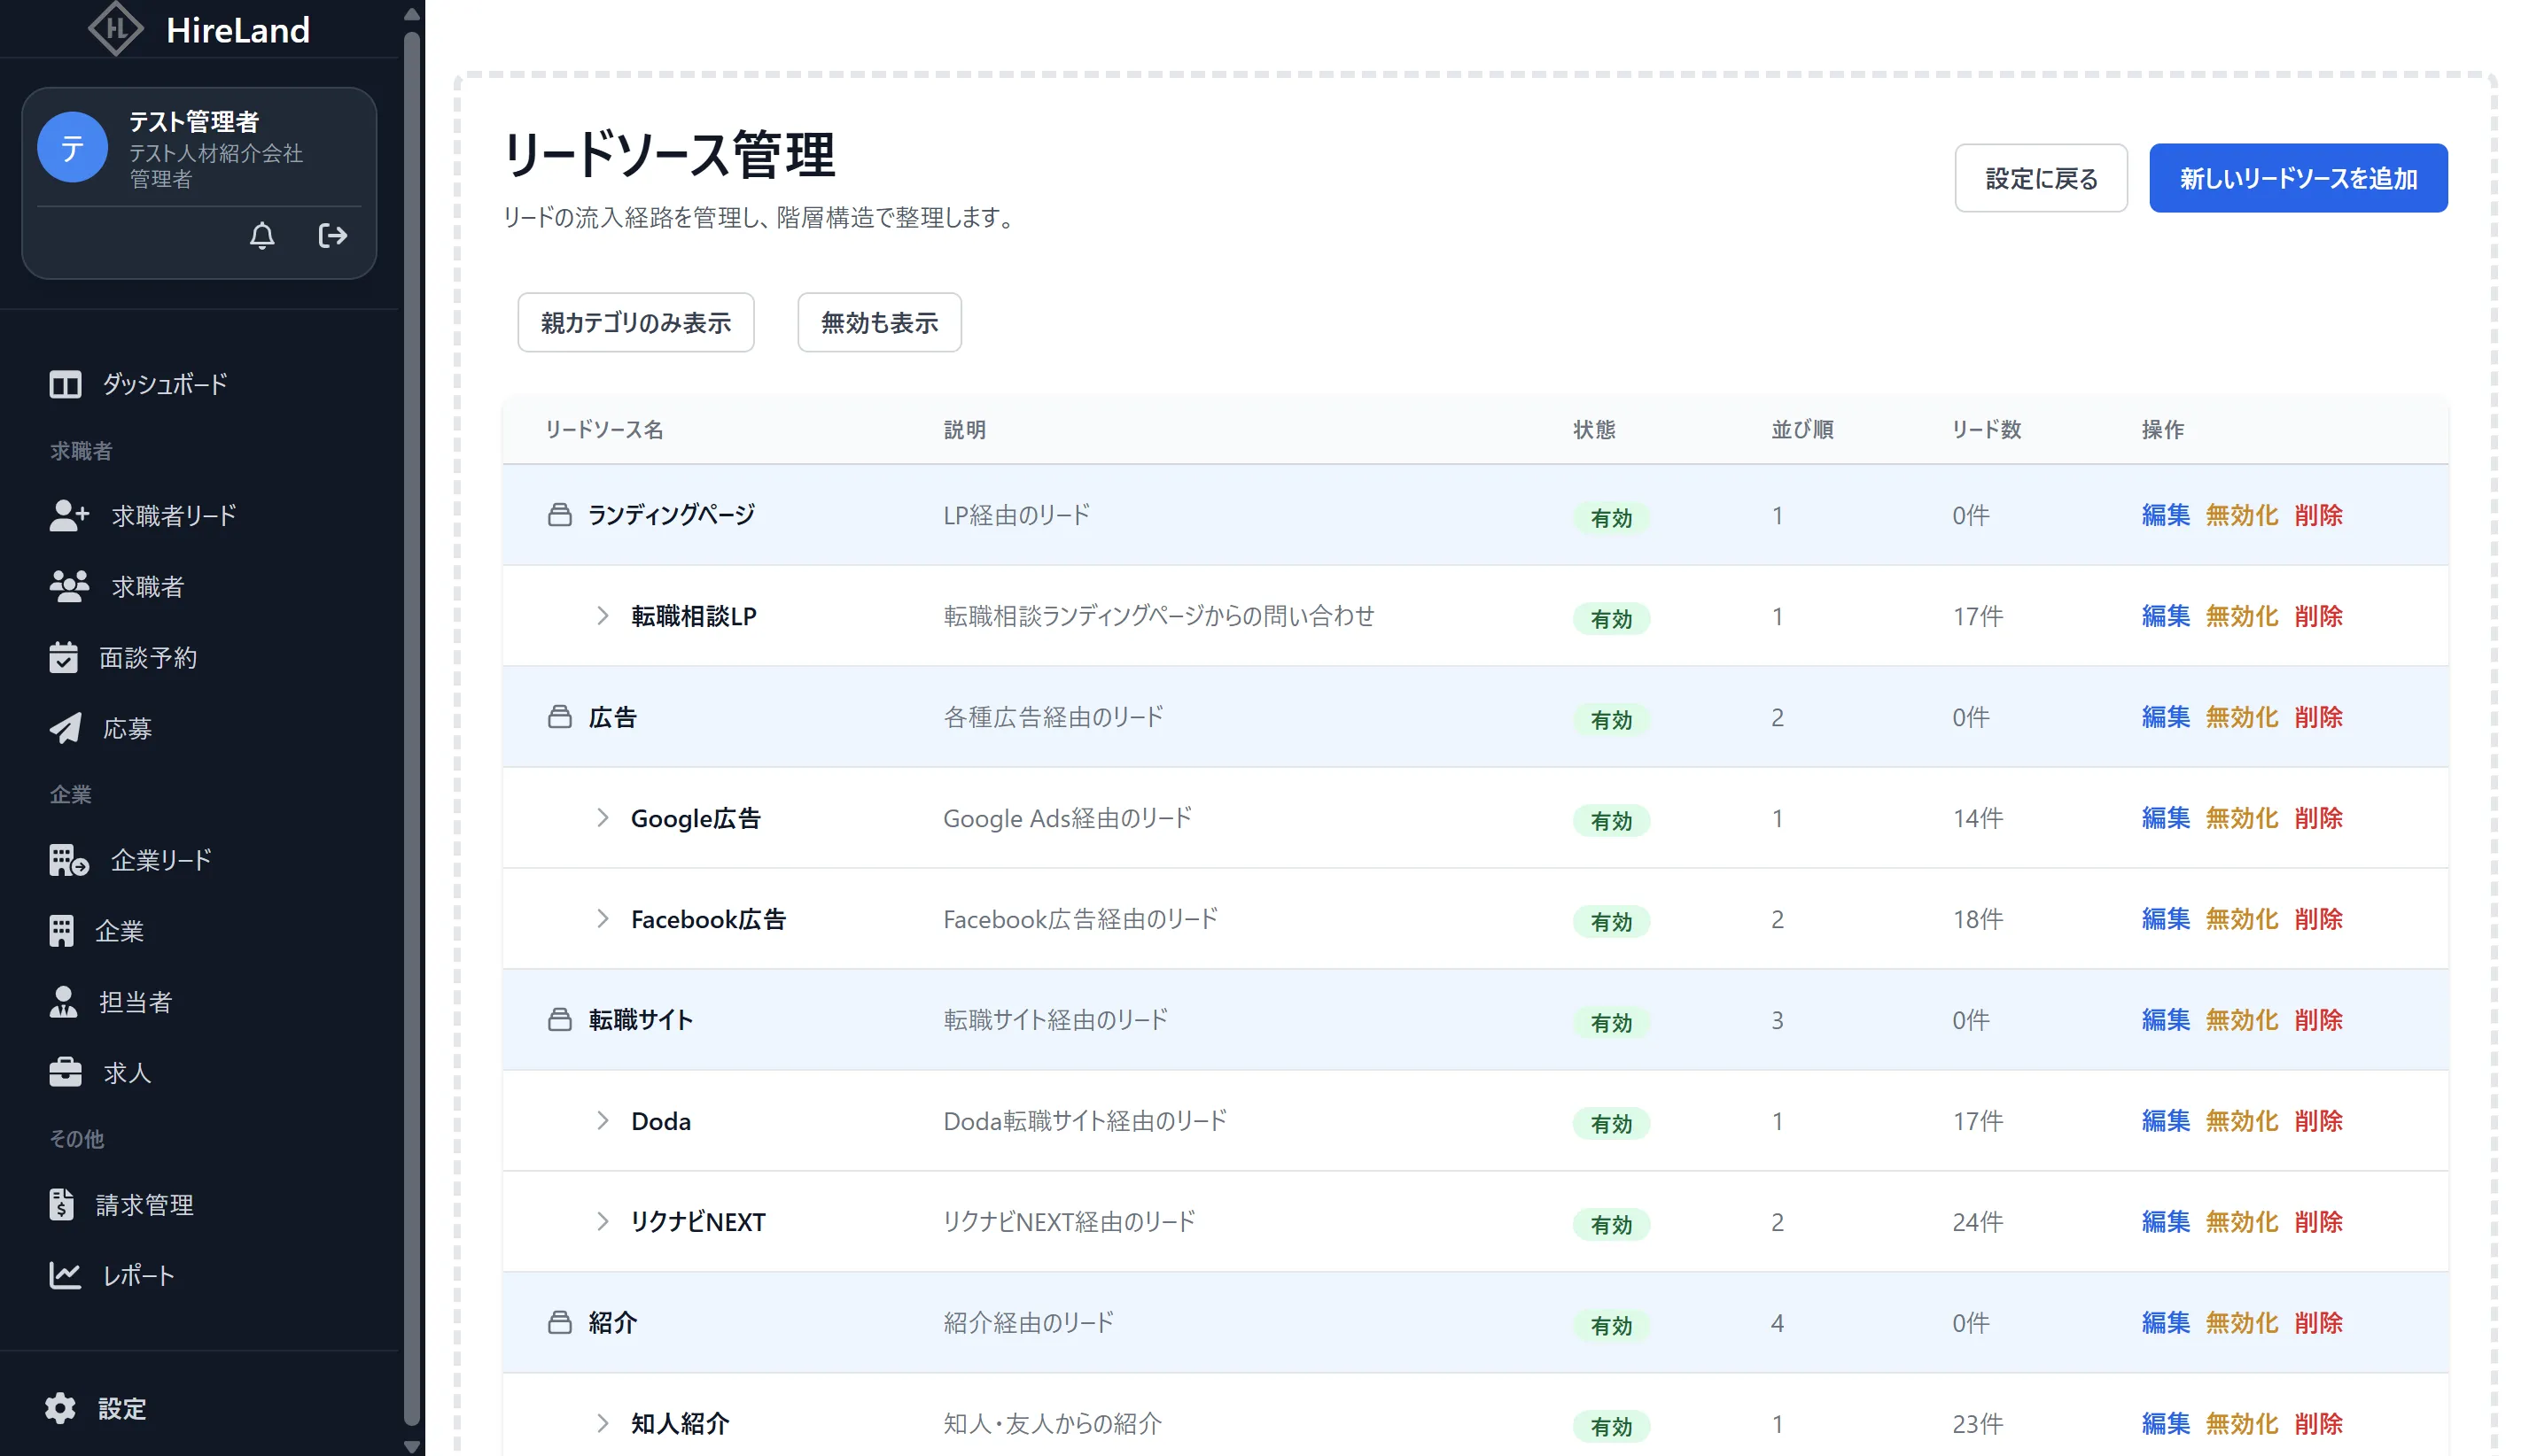This screenshot has width=2529, height=1456.
Task: Open 求職者リード in the sidebar
Action: coord(143,515)
